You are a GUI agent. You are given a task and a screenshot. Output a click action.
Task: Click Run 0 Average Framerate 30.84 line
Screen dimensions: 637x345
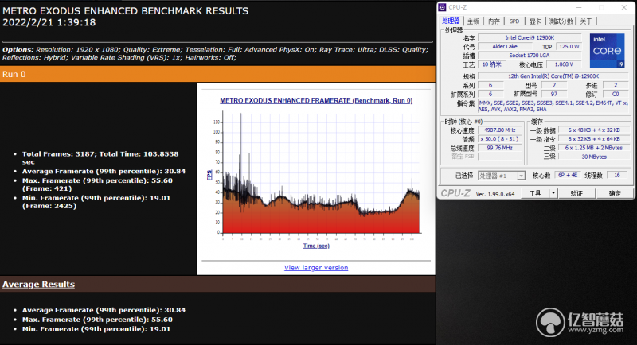click(104, 171)
